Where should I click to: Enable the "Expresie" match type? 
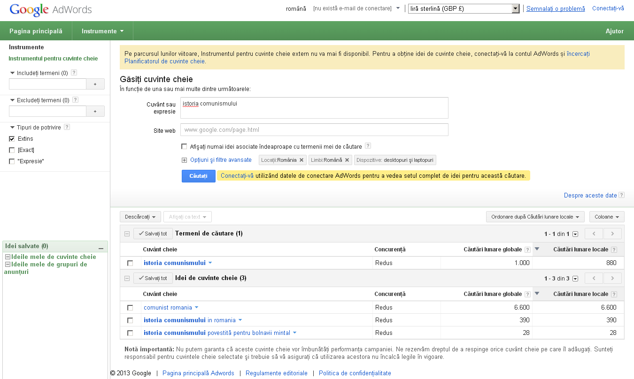tap(12, 161)
